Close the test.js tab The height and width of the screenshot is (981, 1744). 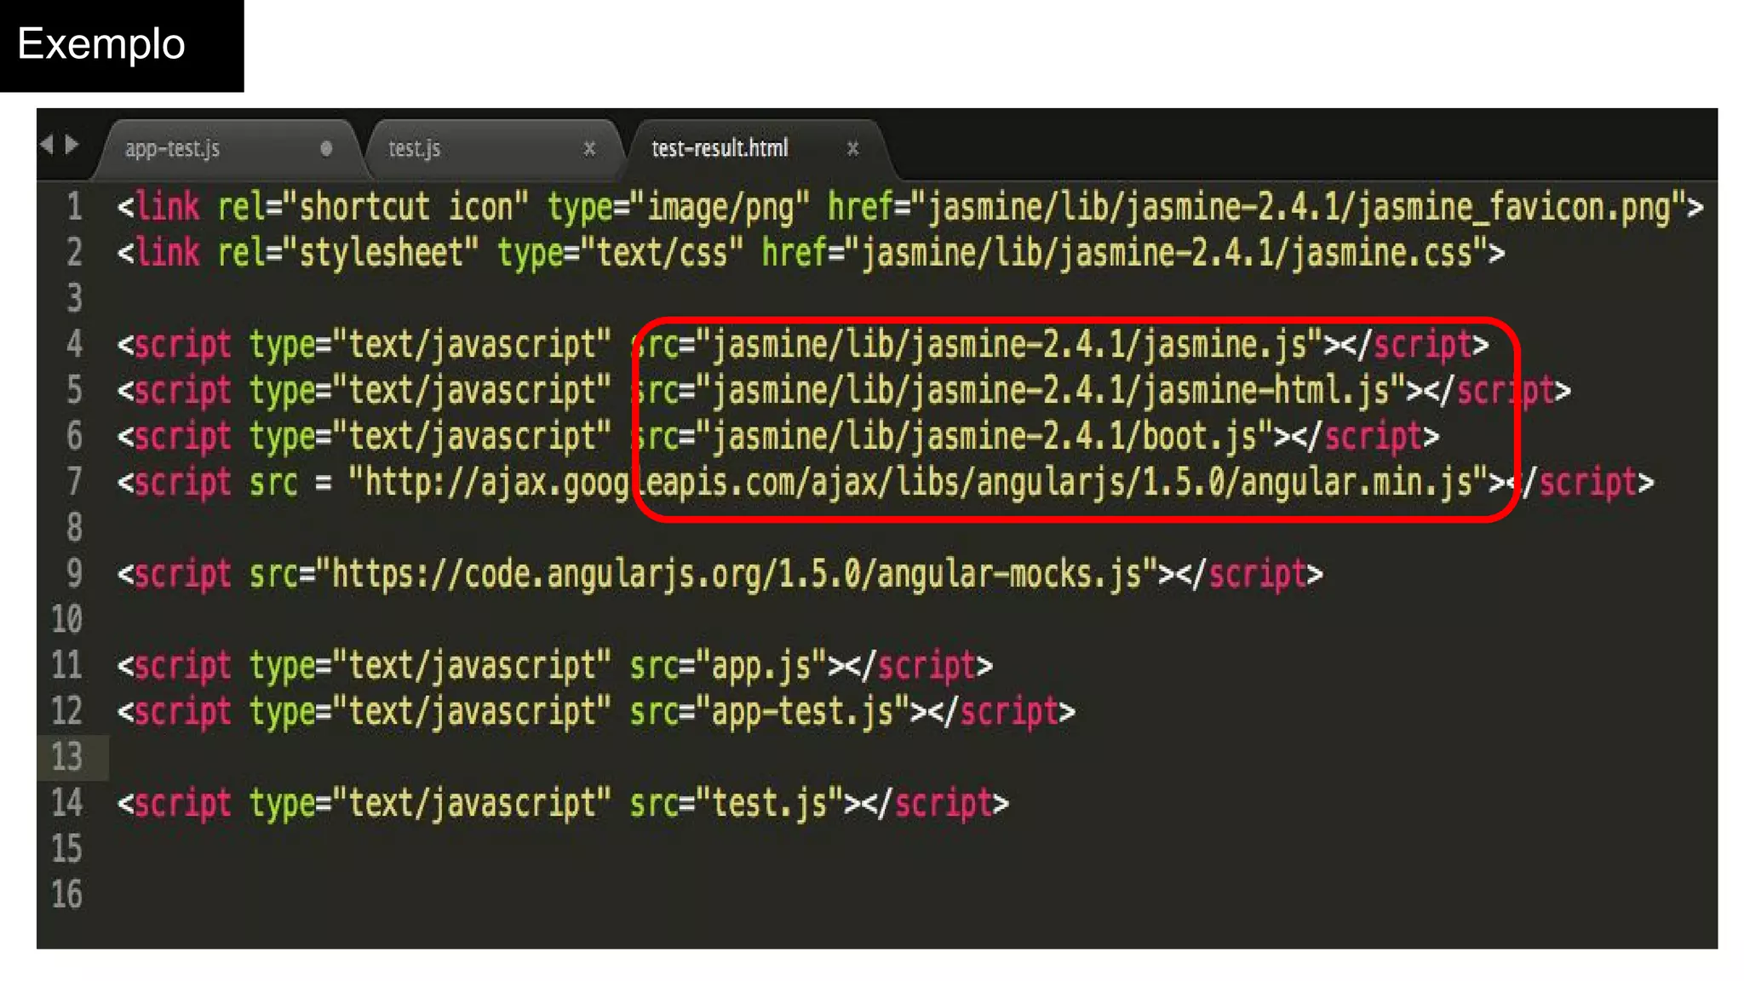(x=589, y=149)
